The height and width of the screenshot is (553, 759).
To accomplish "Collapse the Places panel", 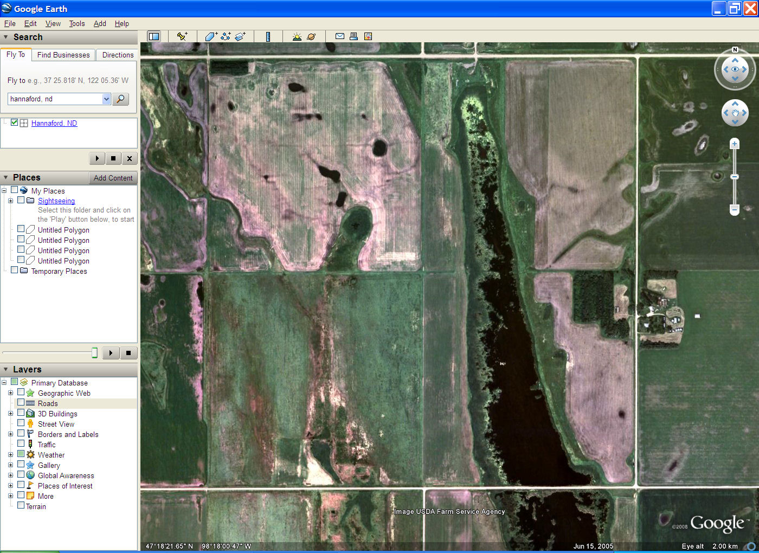I will point(6,178).
